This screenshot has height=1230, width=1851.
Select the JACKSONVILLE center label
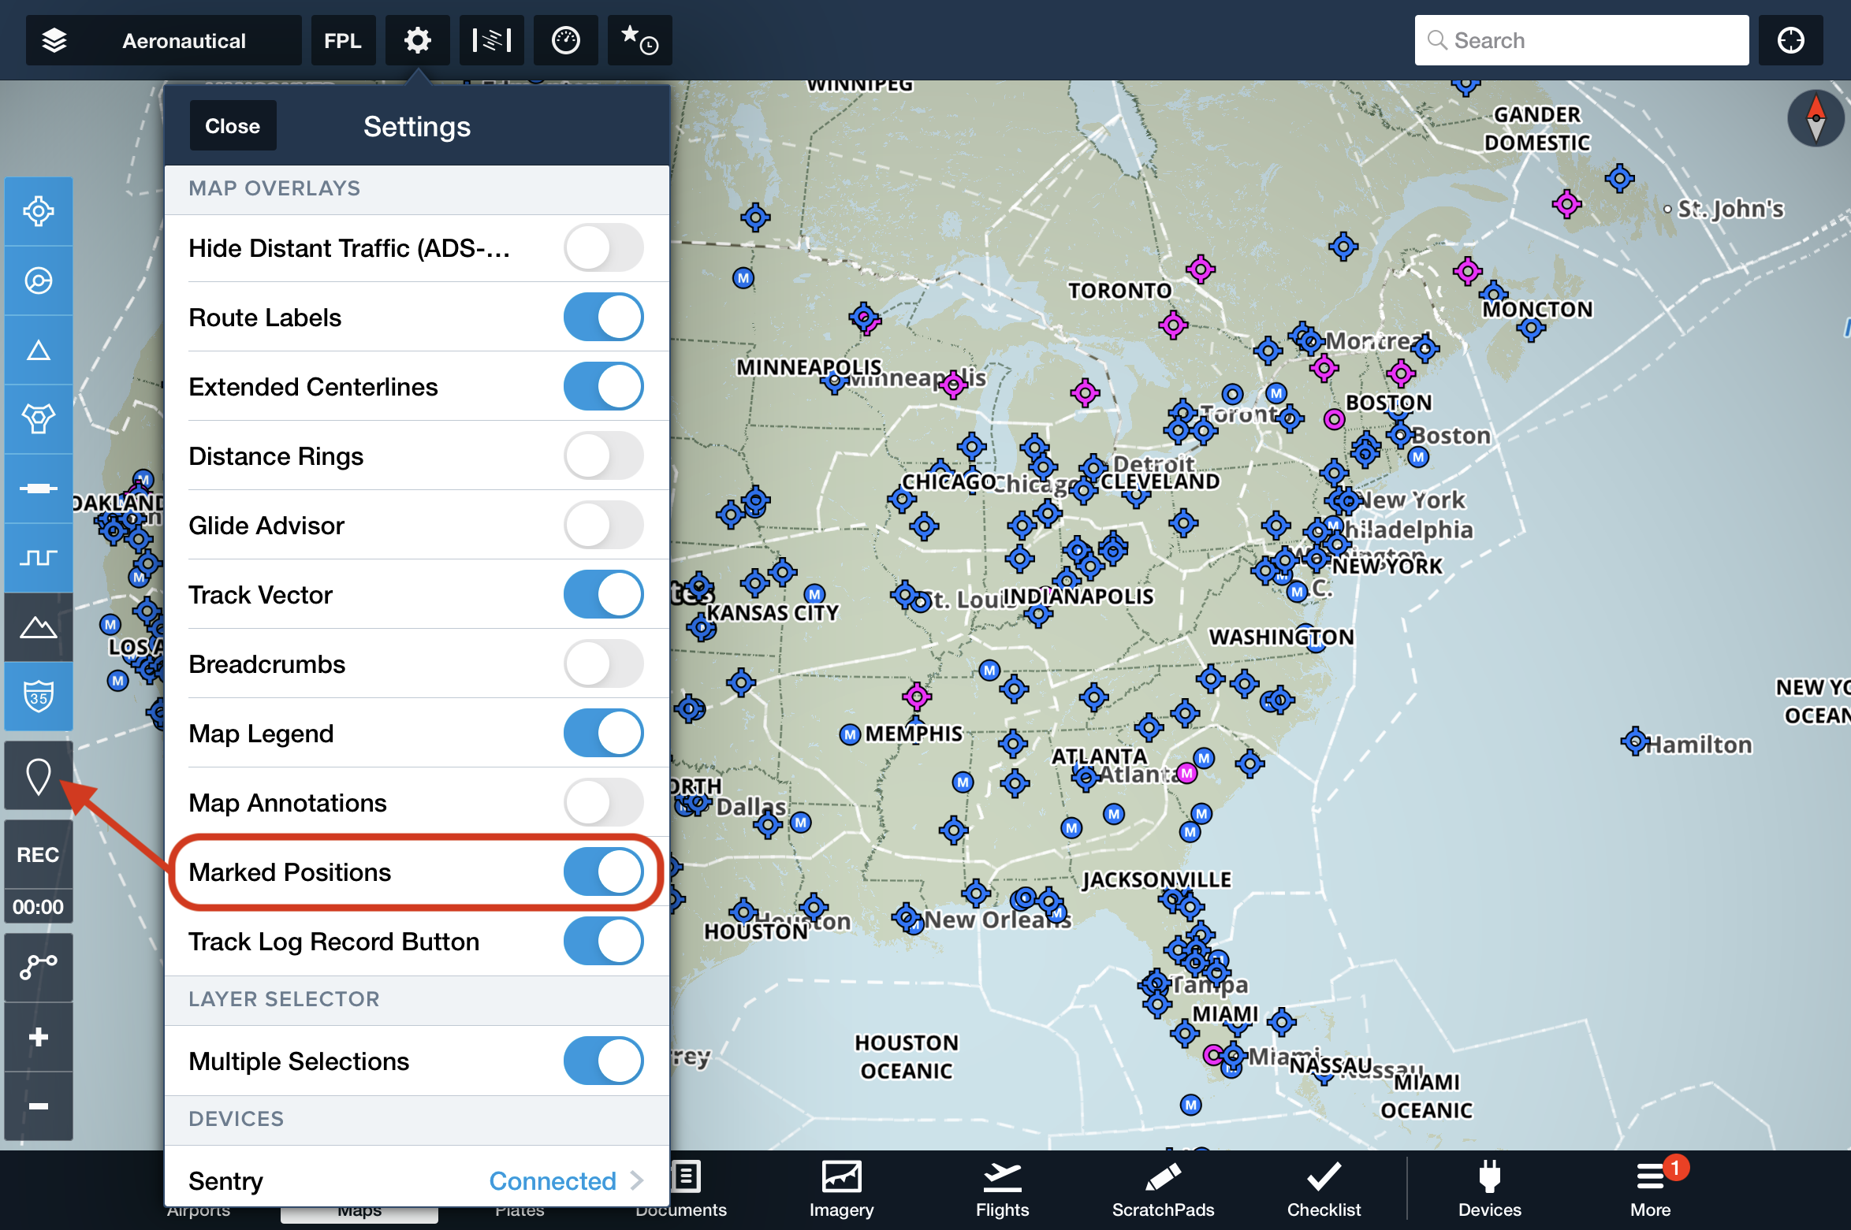[x=1156, y=879]
